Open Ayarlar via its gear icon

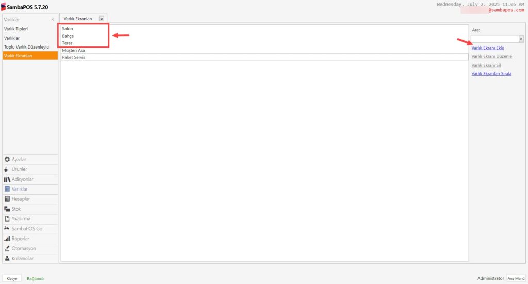[x=7, y=159]
